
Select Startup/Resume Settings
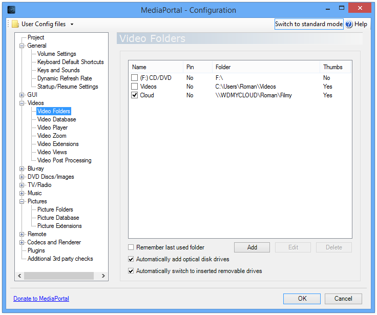[68, 87]
